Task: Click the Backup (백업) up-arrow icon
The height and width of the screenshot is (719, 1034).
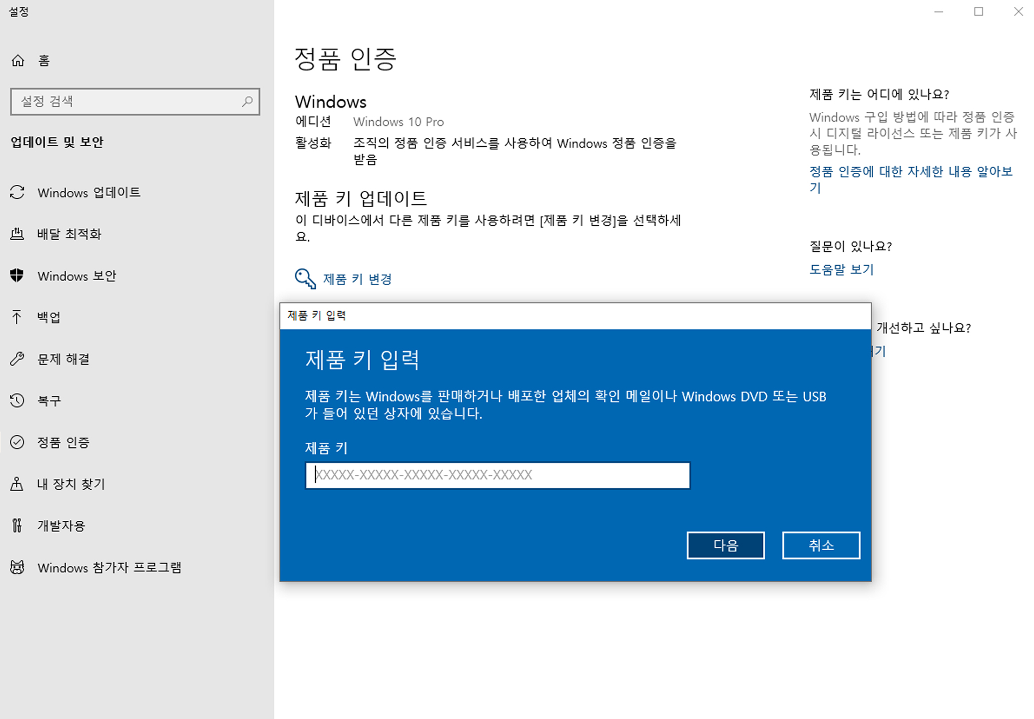Action: [x=17, y=317]
